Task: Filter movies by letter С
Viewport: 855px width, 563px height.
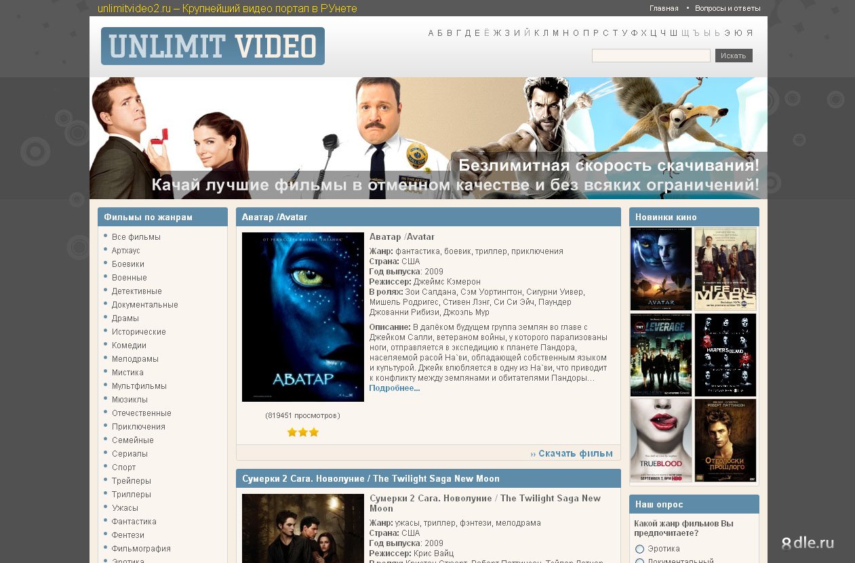Action: [605, 33]
